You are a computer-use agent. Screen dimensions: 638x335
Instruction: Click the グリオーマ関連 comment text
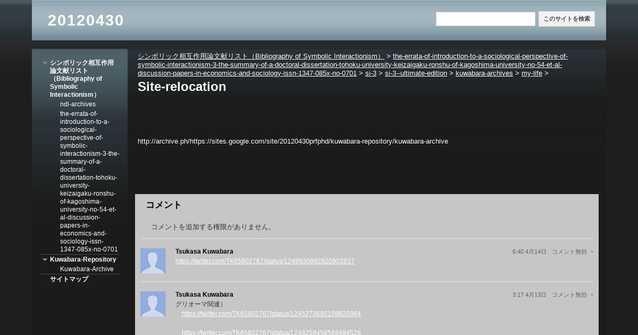pyautogui.click(x=200, y=304)
